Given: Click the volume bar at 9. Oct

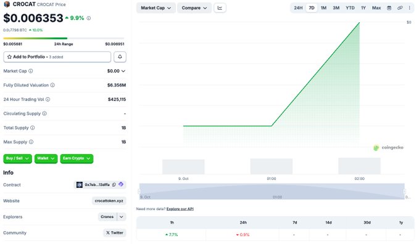Looking at the screenshot, I should (x=183, y=167).
